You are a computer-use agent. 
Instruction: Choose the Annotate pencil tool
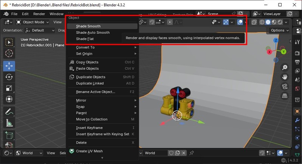[x=9, y=112]
